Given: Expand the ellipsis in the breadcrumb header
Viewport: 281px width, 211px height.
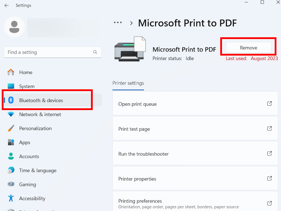Looking at the screenshot, I should click(118, 23).
